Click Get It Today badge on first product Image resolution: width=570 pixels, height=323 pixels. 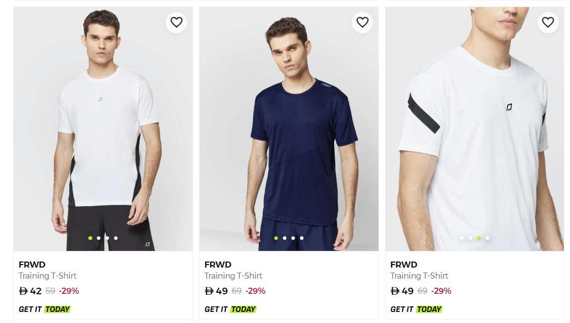coord(44,309)
